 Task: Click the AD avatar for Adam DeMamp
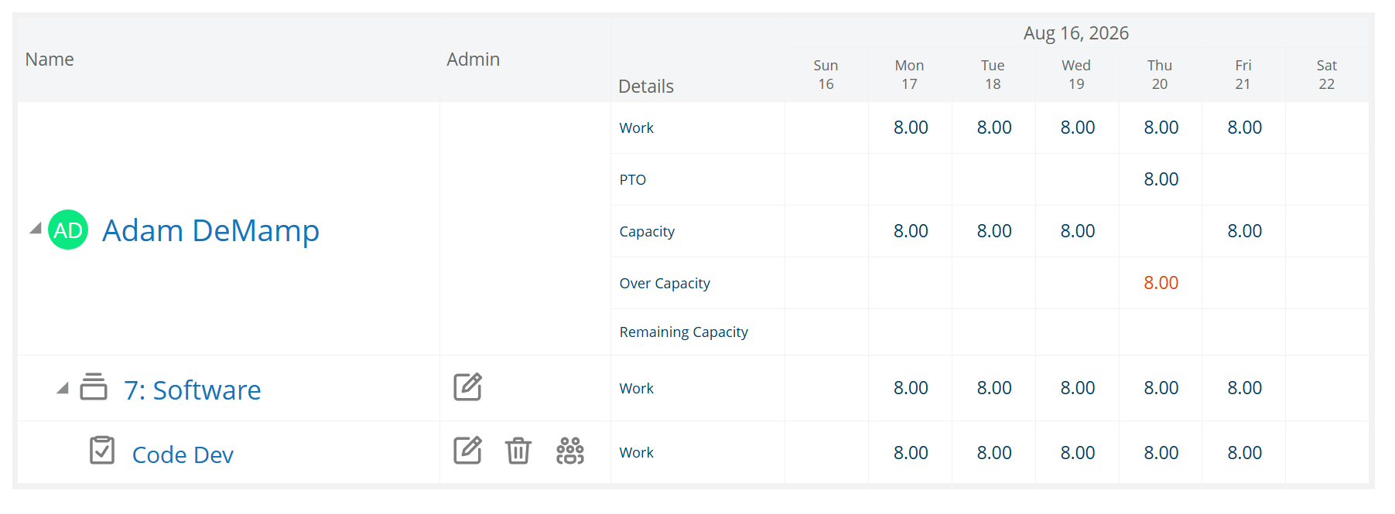pos(68,230)
